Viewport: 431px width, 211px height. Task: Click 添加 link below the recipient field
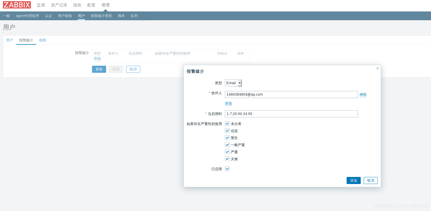pyautogui.click(x=228, y=103)
